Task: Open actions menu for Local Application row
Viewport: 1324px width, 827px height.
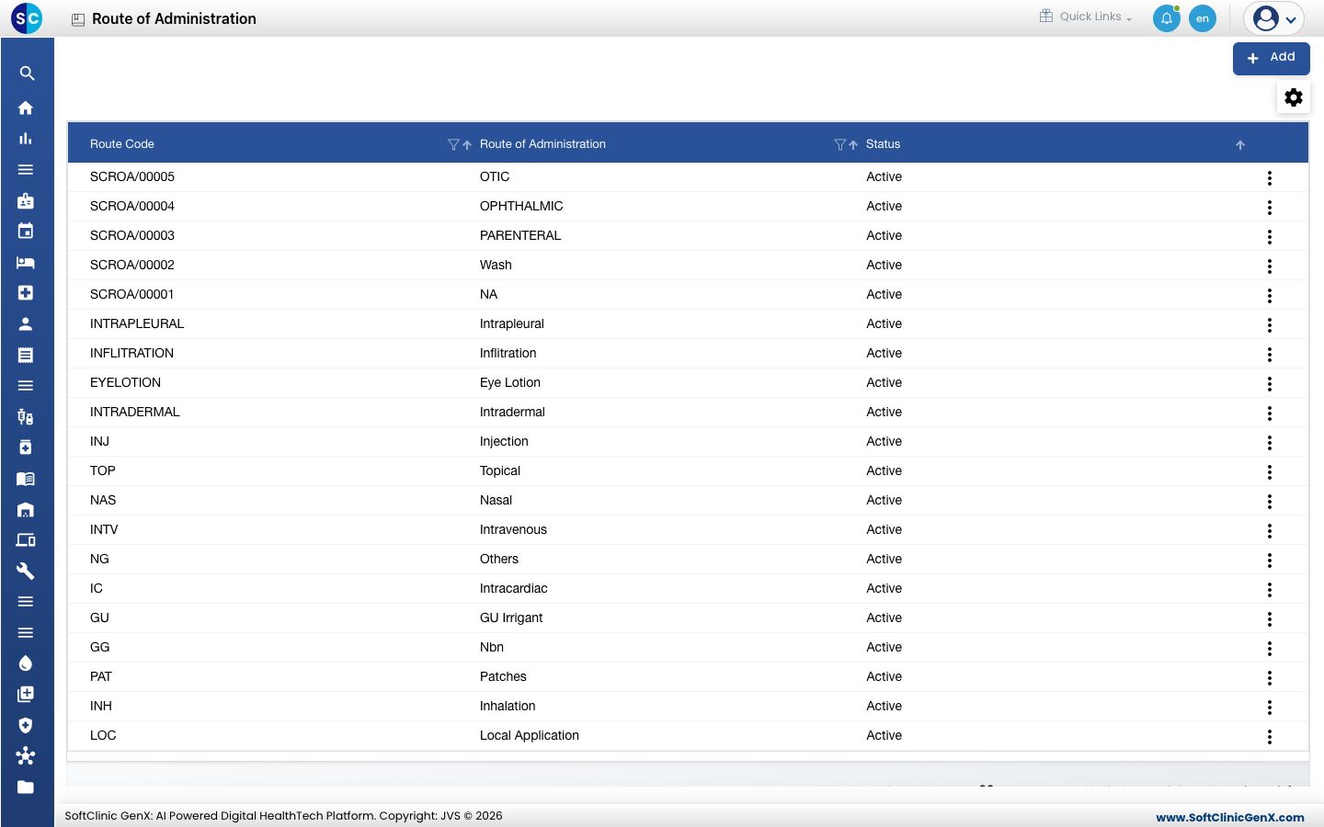Action: click(1270, 737)
